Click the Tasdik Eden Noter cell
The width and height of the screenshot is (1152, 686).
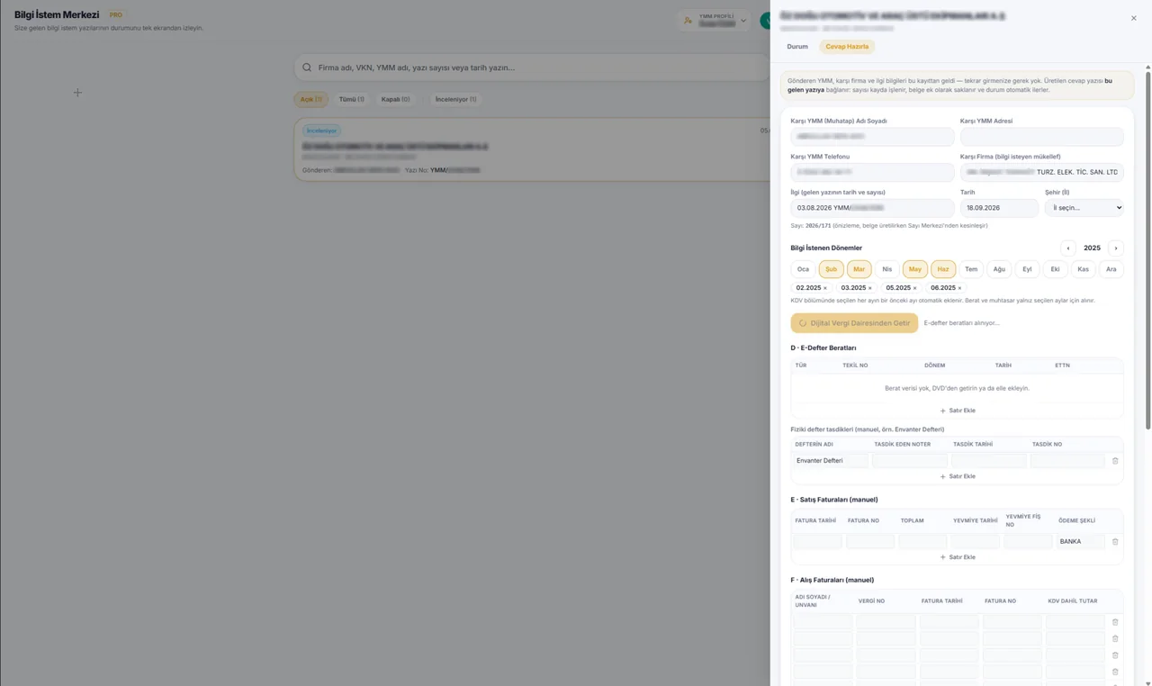[910, 461]
